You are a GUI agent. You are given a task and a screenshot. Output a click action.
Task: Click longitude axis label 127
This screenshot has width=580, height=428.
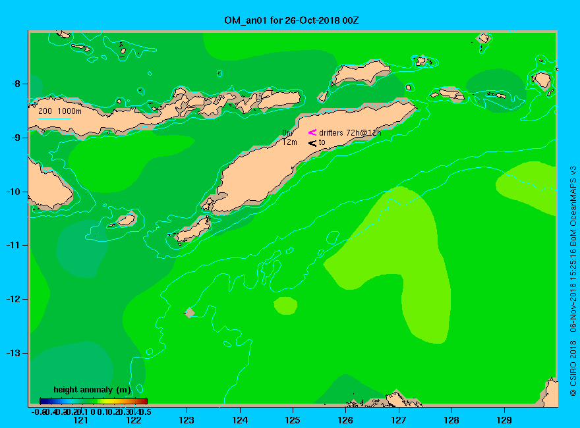point(399,420)
